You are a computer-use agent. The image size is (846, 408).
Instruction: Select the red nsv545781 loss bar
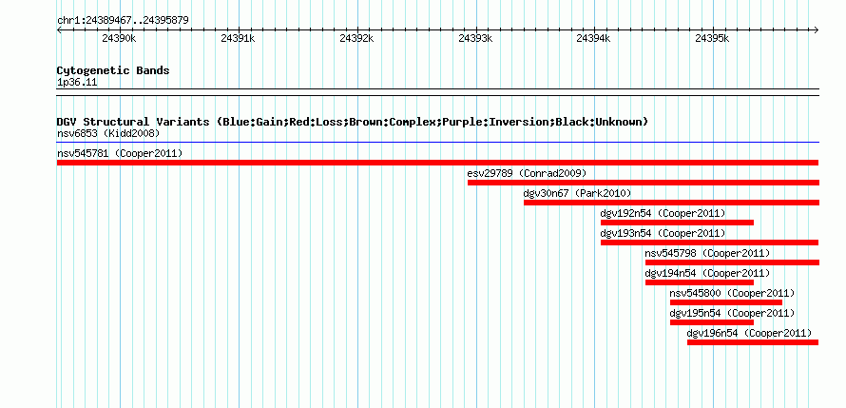(437, 163)
